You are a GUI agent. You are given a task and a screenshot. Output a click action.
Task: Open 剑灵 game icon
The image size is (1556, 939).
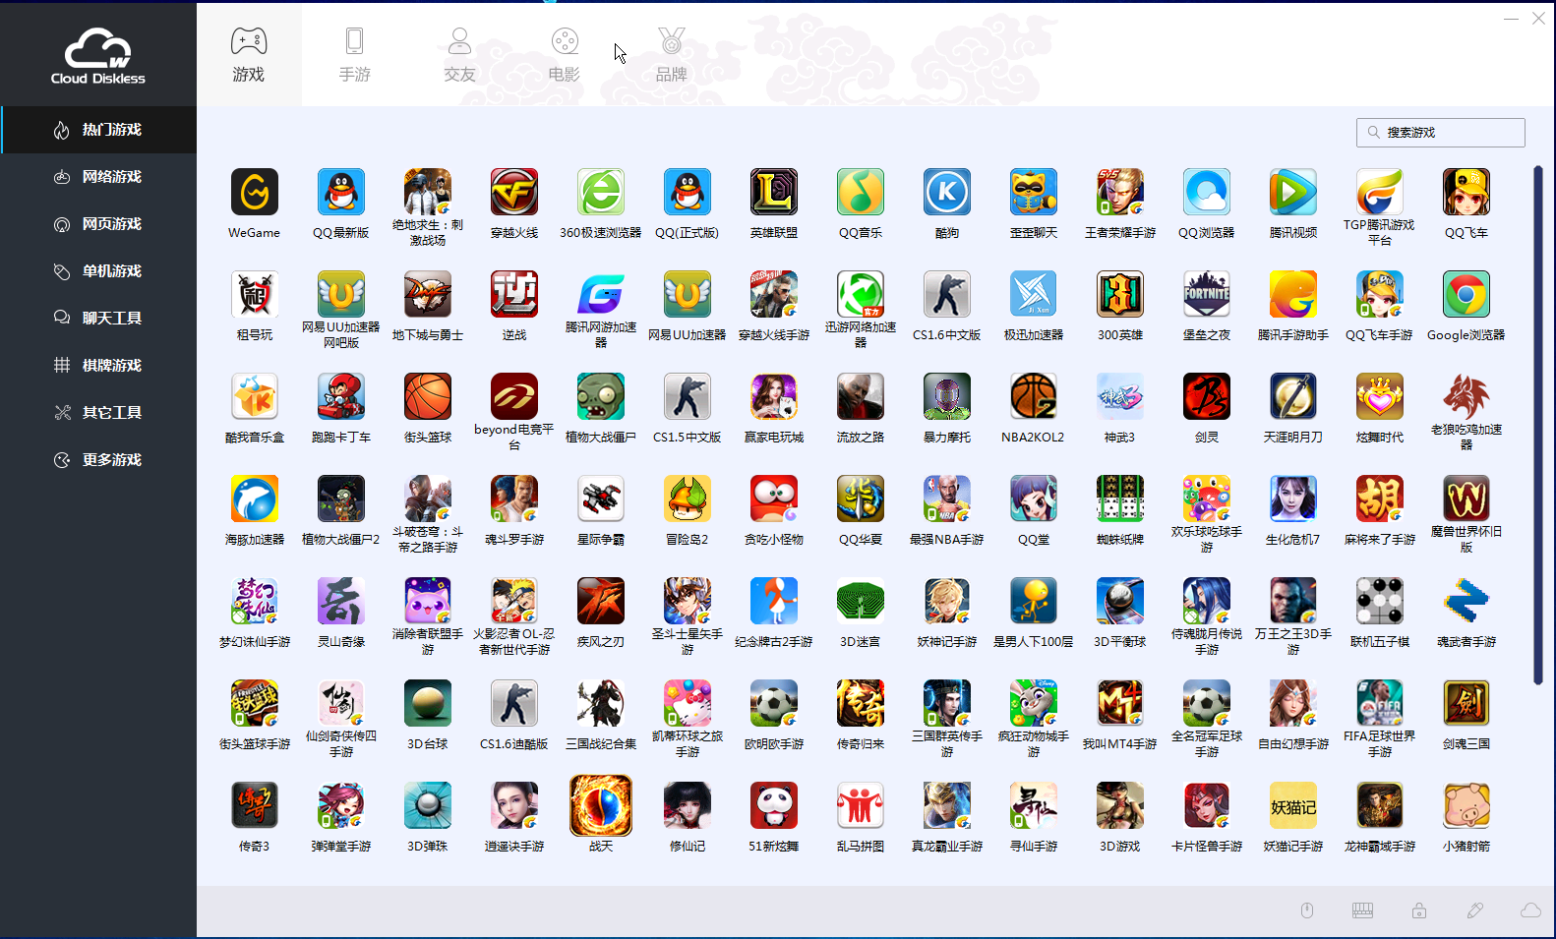tap(1207, 396)
